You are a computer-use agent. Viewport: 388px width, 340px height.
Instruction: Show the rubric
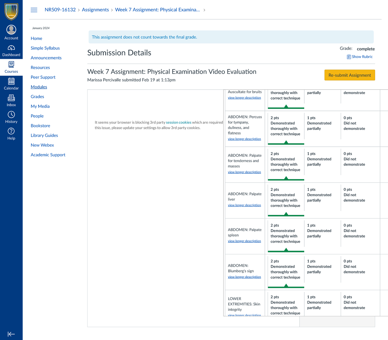[360, 57]
